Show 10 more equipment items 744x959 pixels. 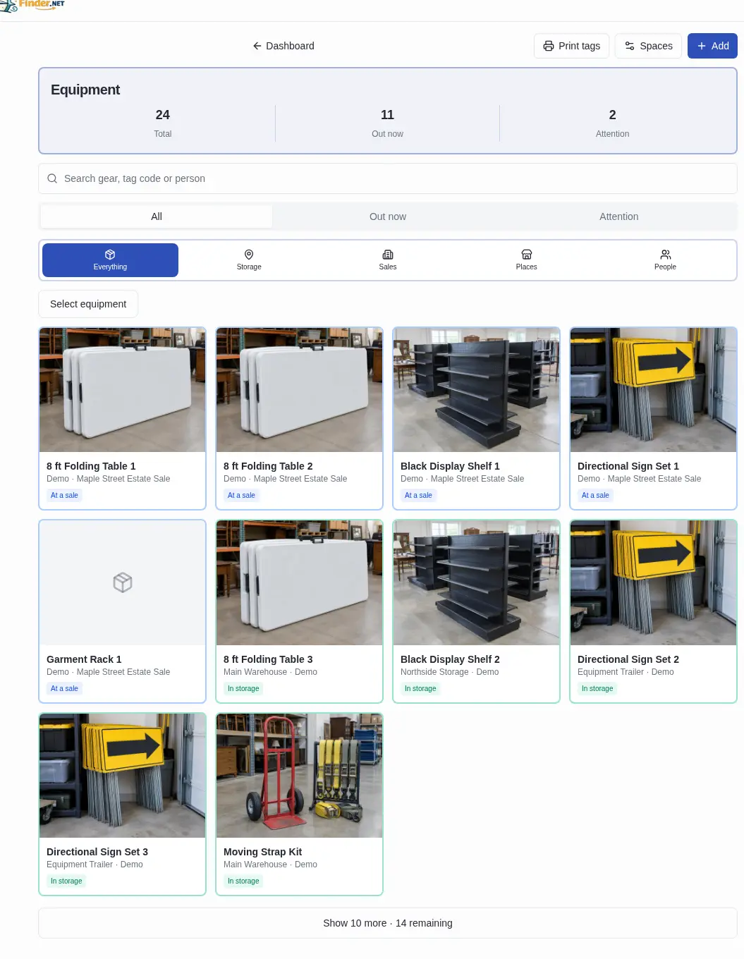[388, 923]
